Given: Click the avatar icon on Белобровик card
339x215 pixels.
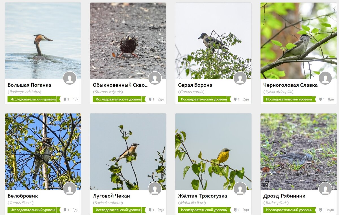Looking at the screenshot, I should coord(70,189).
